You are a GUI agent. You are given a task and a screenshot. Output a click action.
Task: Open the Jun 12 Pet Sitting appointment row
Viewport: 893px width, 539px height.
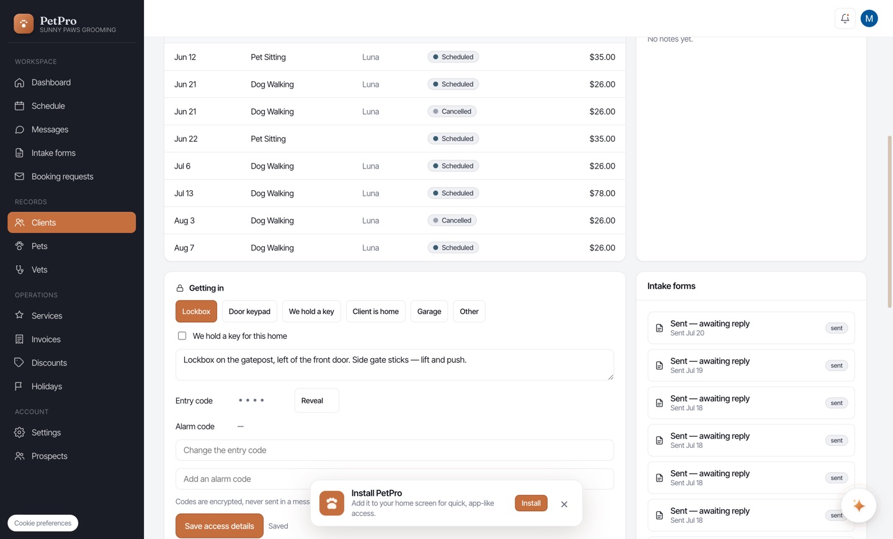tap(394, 57)
